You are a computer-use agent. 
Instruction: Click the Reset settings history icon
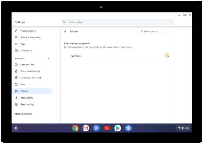(16, 104)
